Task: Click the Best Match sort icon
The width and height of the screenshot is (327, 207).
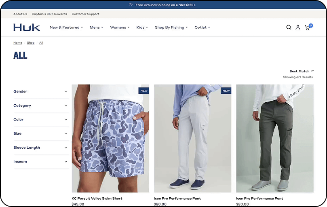Action: (x=312, y=71)
